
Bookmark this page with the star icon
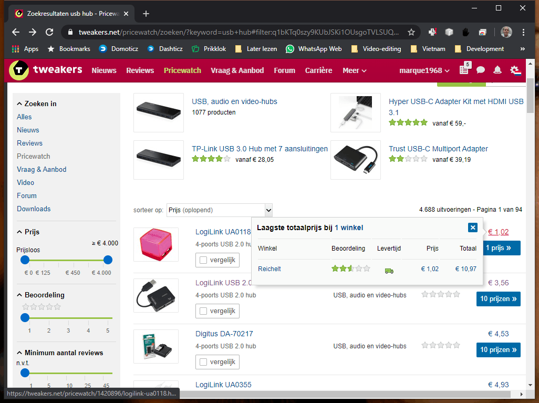411,33
